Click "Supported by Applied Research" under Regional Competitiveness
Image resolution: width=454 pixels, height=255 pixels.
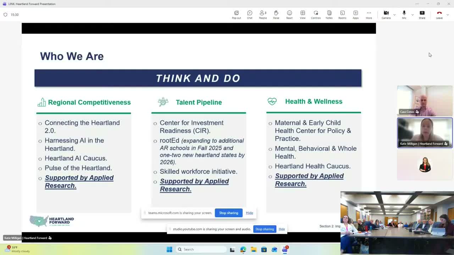click(79, 182)
